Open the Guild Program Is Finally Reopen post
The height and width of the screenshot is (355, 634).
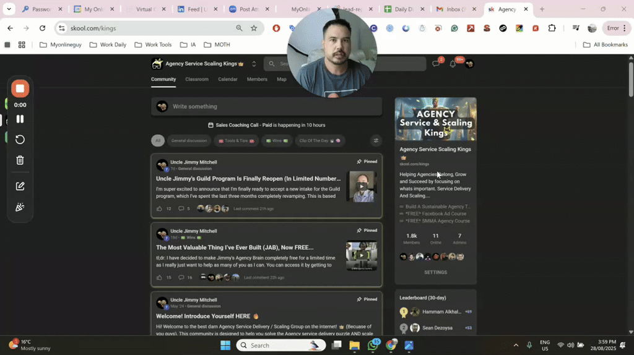coord(248,179)
